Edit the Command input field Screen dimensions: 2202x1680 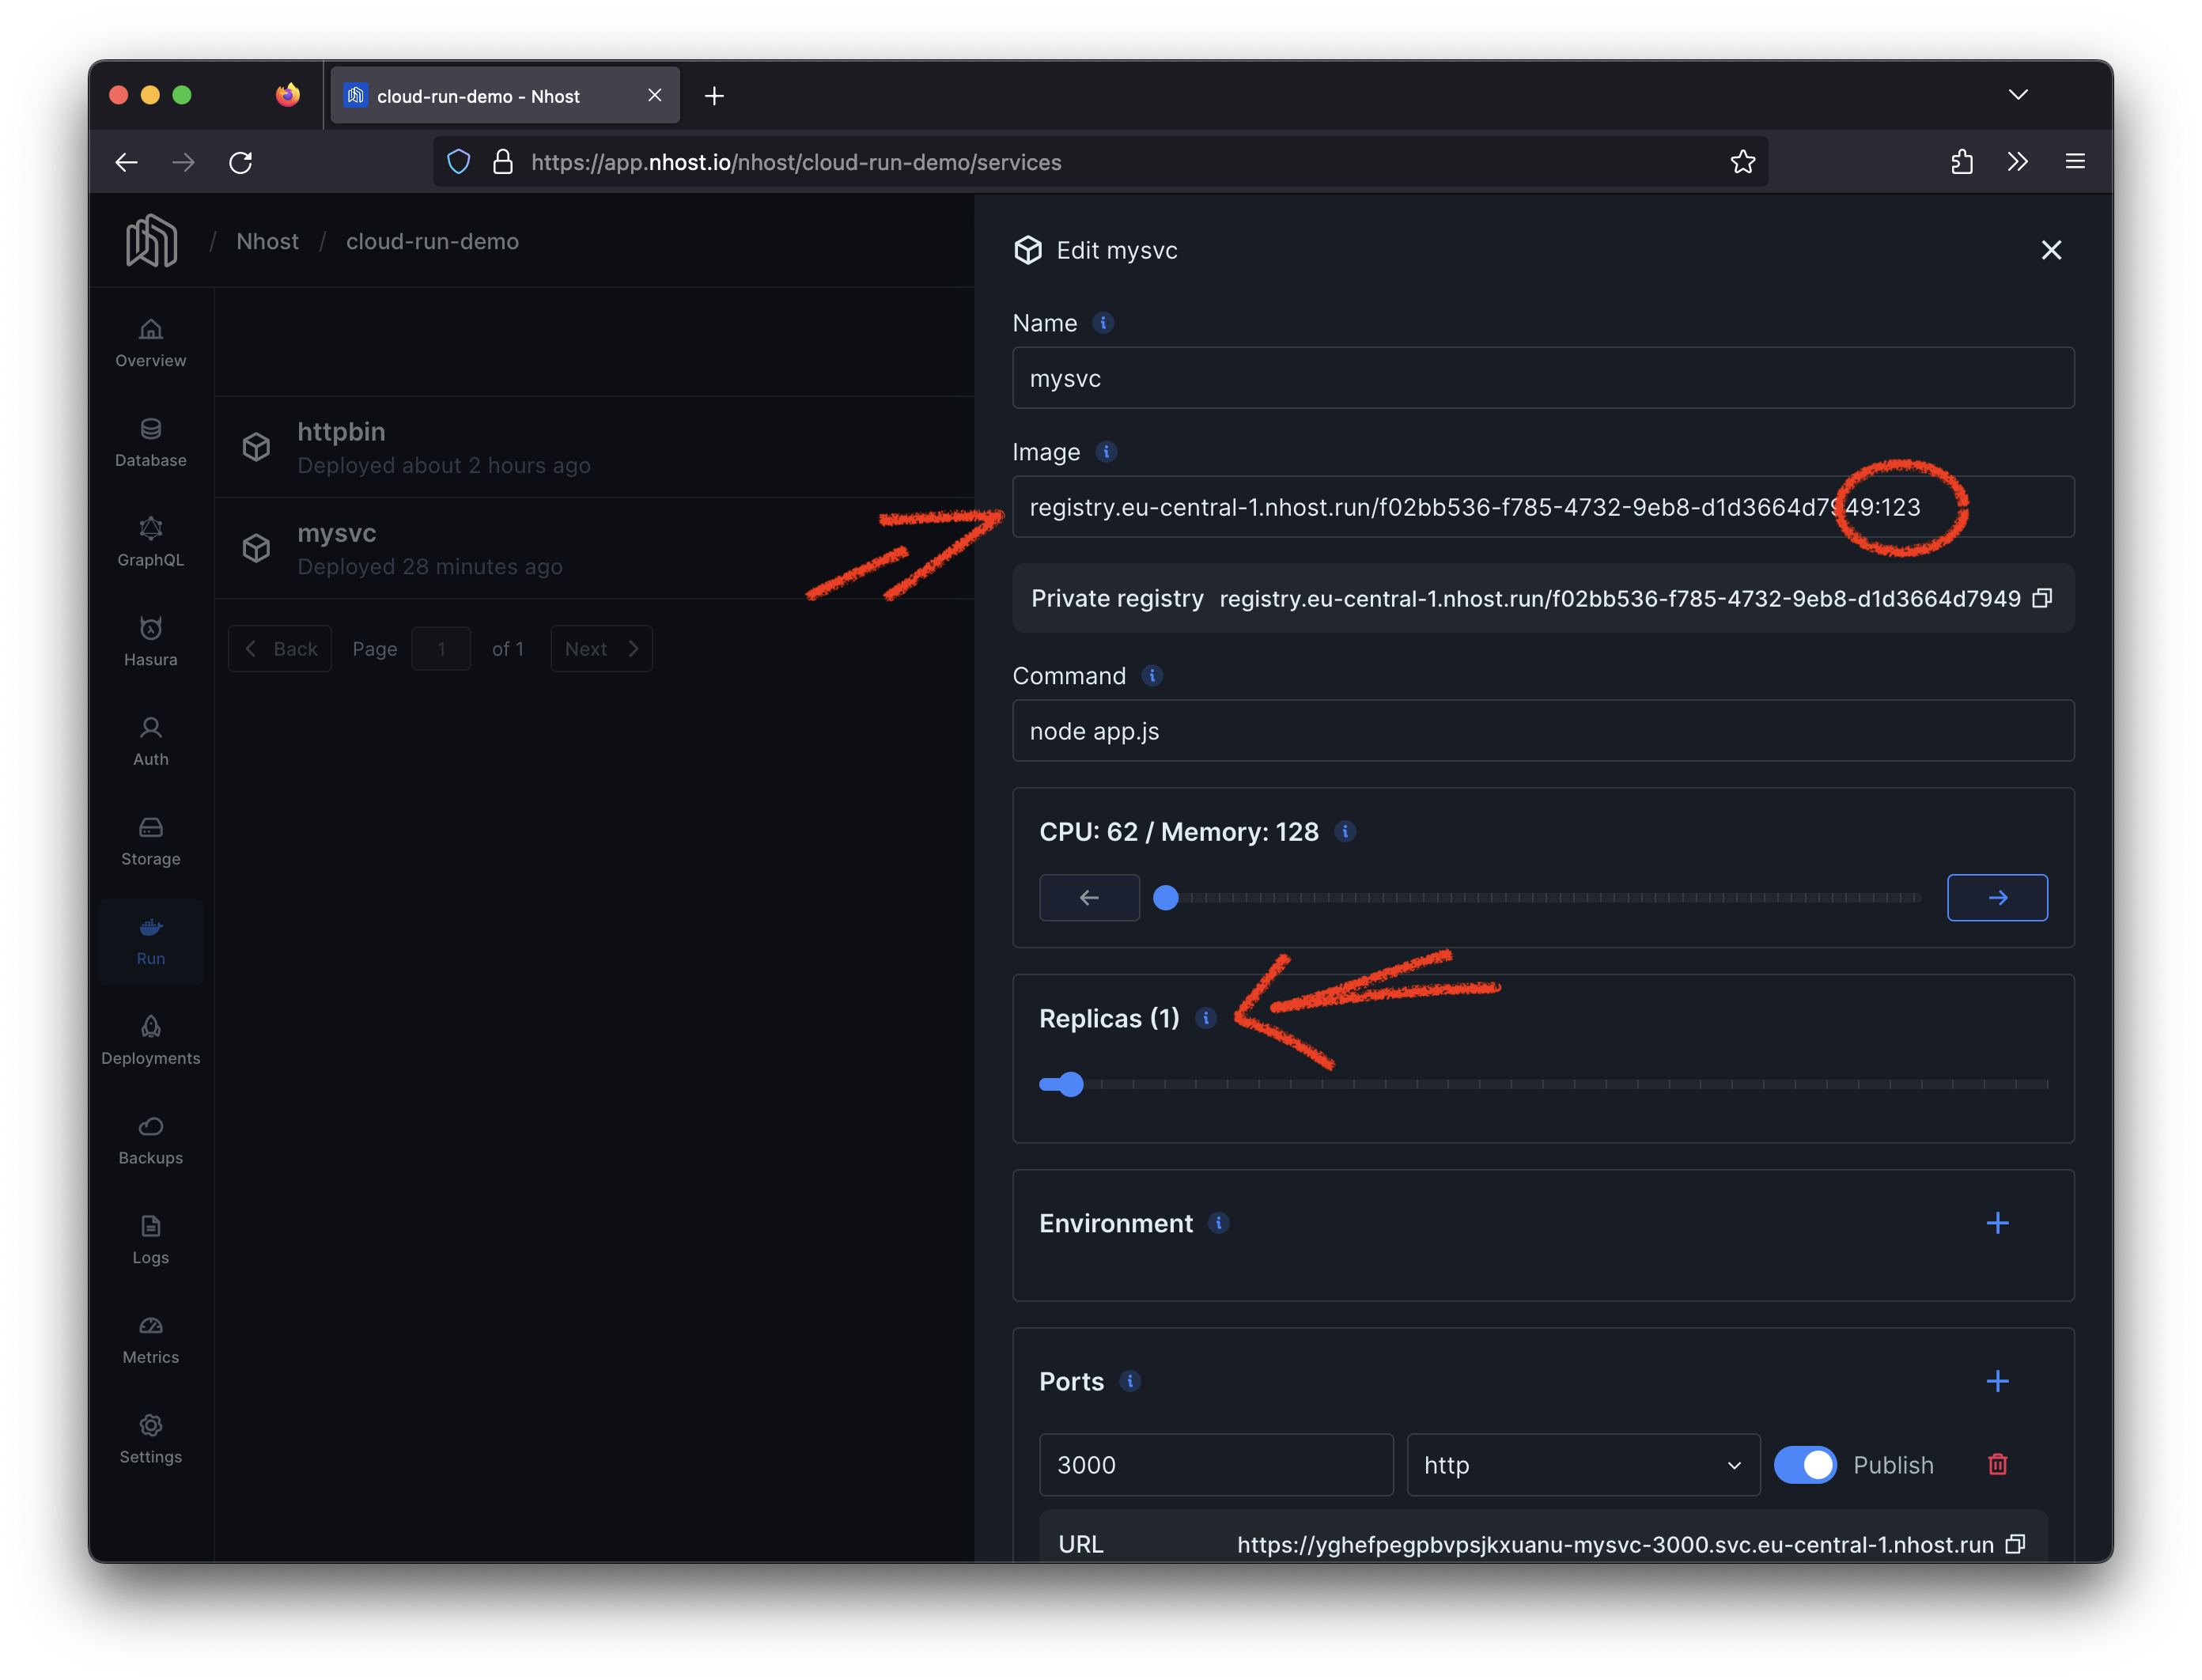click(x=1543, y=731)
